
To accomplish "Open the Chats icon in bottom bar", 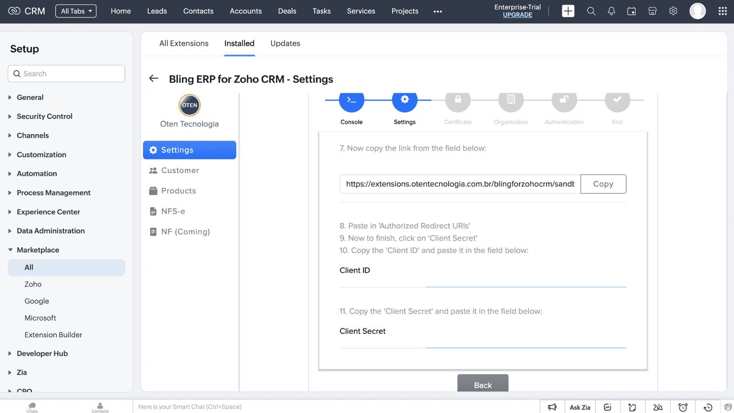I will point(32,407).
